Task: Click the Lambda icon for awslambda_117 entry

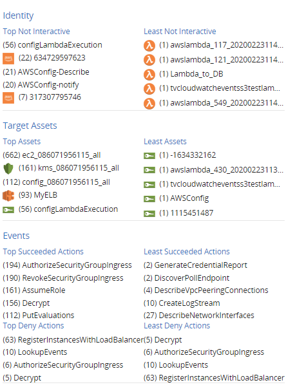Action: [x=149, y=46]
